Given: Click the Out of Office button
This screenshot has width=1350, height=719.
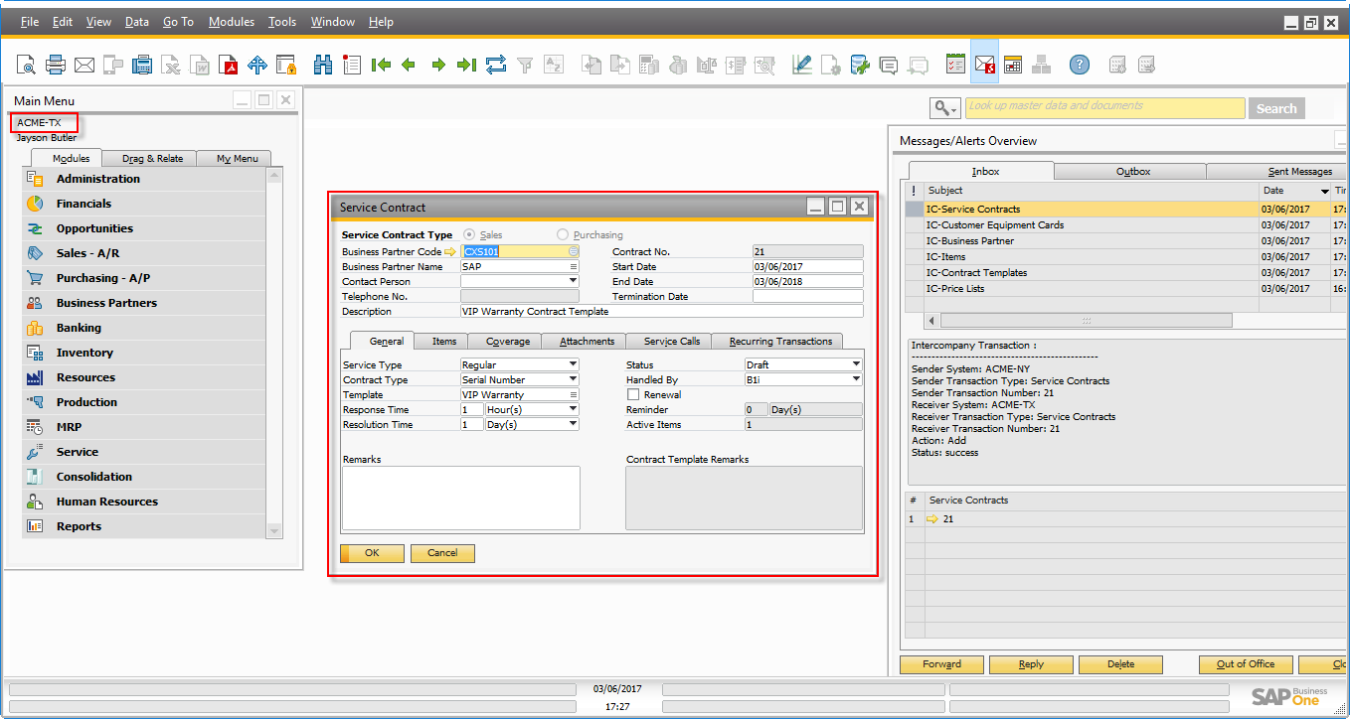Looking at the screenshot, I should pos(1245,664).
